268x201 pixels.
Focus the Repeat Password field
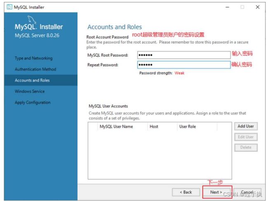pyautogui.click(x=184, y=65)
